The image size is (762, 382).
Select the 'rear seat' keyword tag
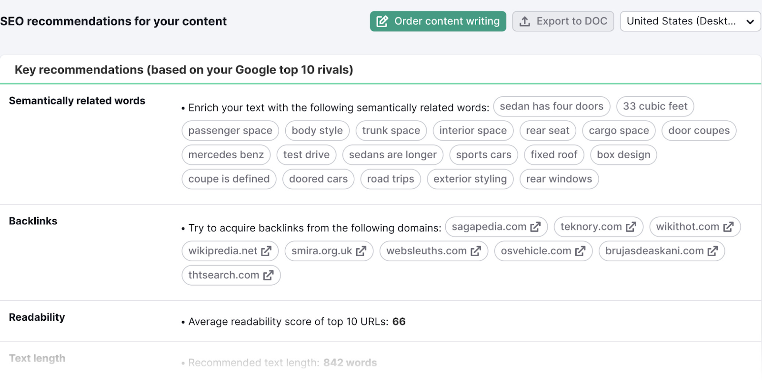coord(548,131)
